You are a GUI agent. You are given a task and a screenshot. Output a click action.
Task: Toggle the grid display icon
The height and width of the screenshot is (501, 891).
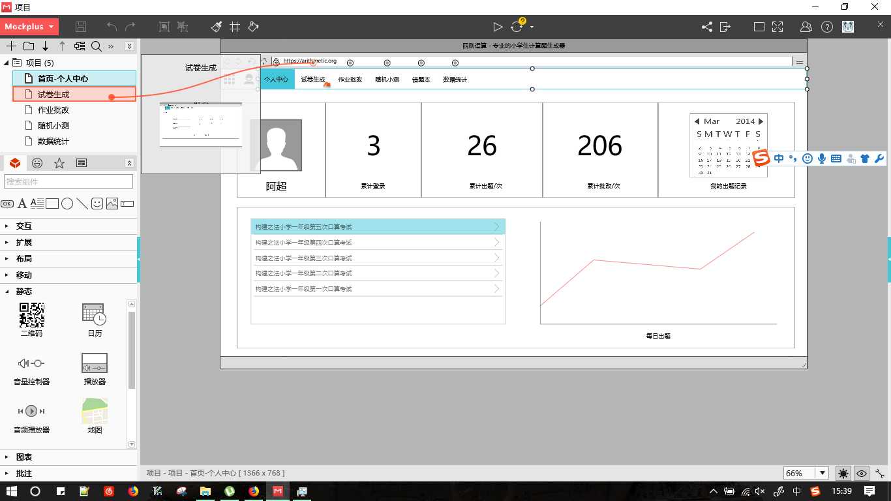click(x=235, y=27)
